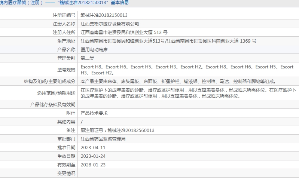Select the 注册证编号 label

tap(64, 15)
